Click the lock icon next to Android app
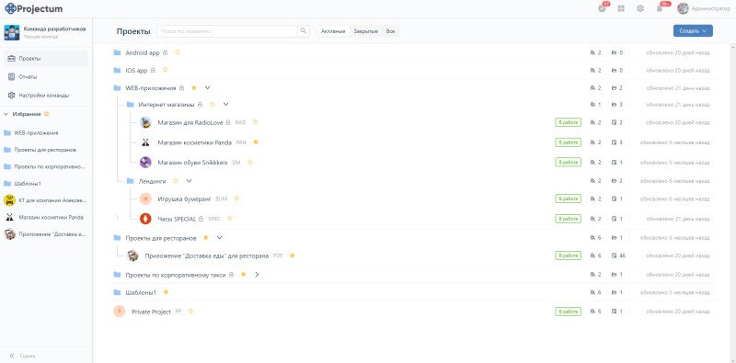 tap(165, 52)
